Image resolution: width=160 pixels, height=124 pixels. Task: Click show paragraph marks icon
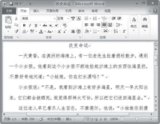coord(124,31)
